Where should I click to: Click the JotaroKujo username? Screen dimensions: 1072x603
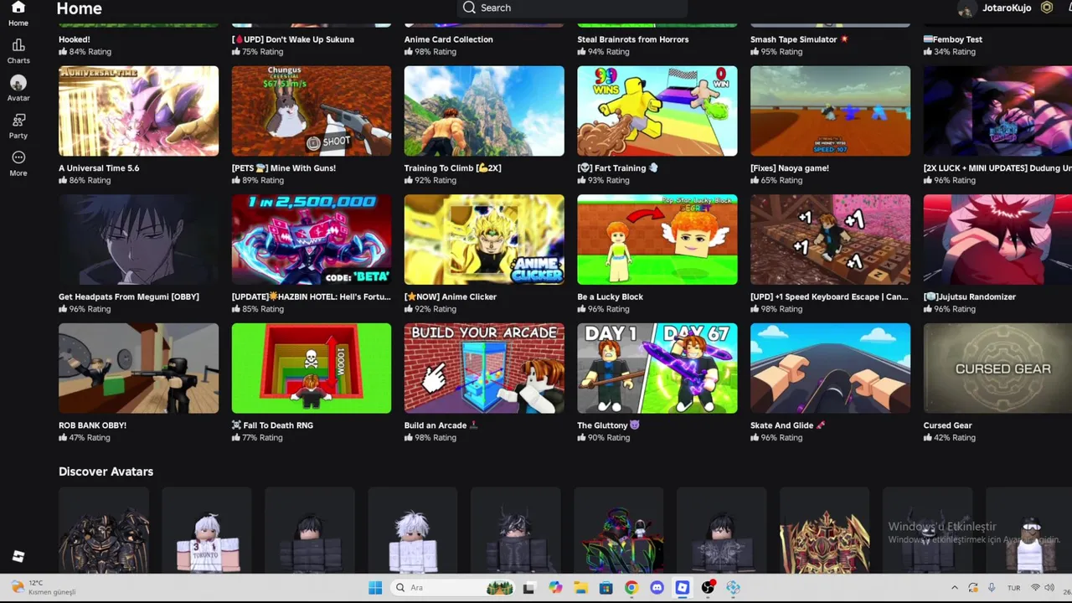coord(1007,8)
